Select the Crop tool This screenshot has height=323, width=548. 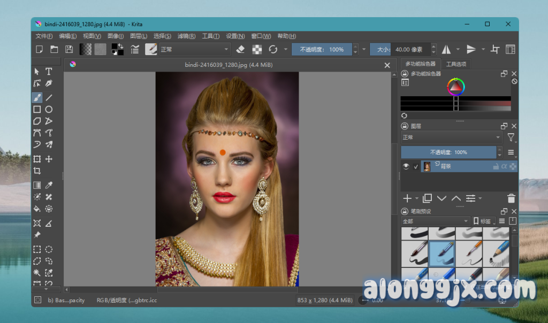(x=37, y=171)
